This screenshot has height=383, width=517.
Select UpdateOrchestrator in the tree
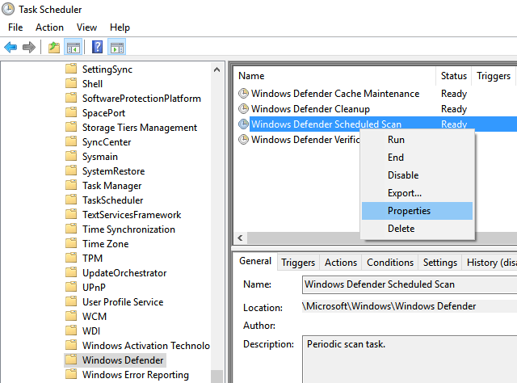point(124,272)
